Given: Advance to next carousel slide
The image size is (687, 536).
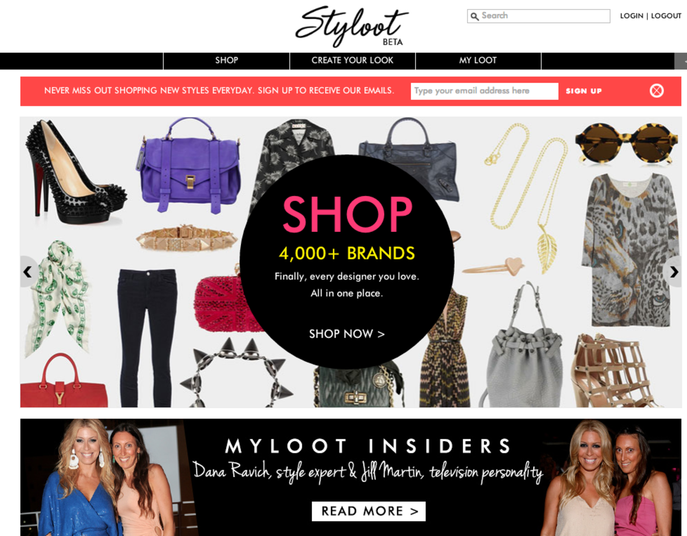Looking at the screenshot, I should tap(673, 271).
